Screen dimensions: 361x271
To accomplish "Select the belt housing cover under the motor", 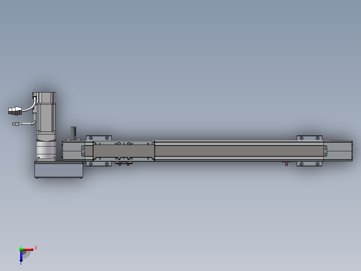I will coord(59,169).
